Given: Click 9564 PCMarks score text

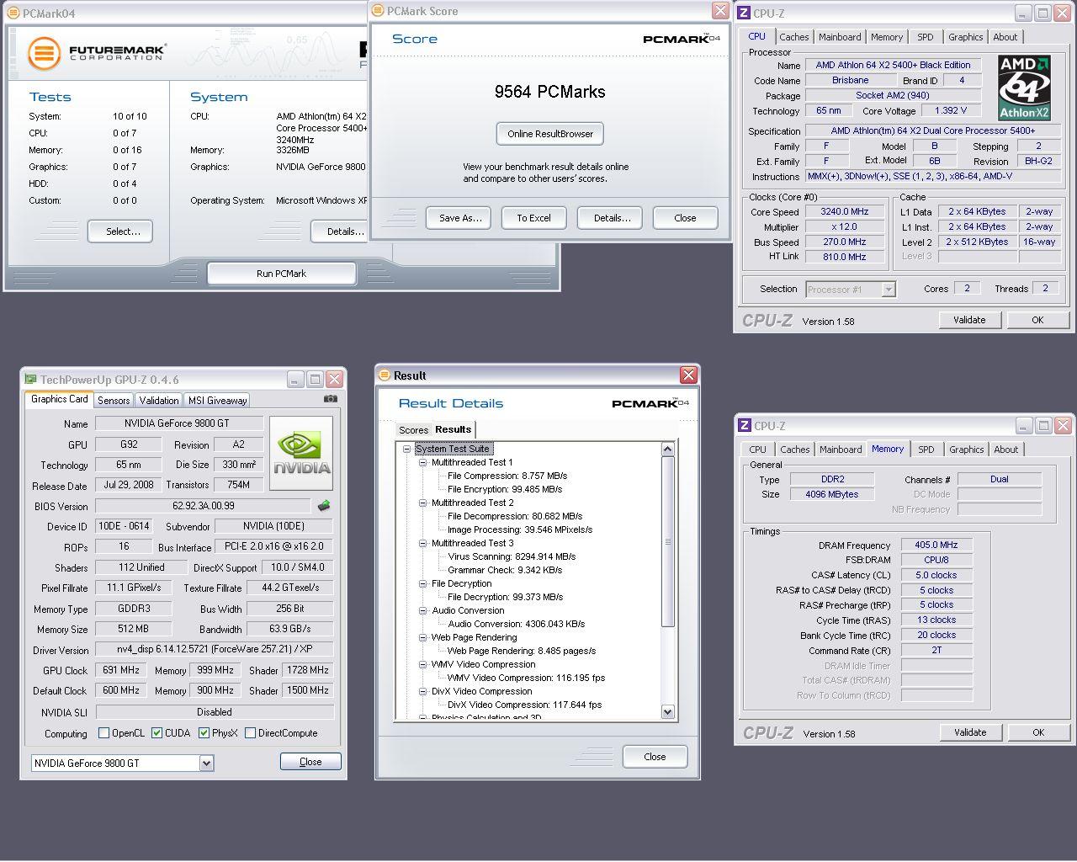Looking at the screenshot, I should (549, 92).
